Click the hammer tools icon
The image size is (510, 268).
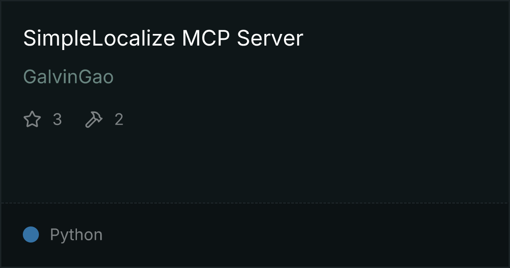click(x=93, y=119)
